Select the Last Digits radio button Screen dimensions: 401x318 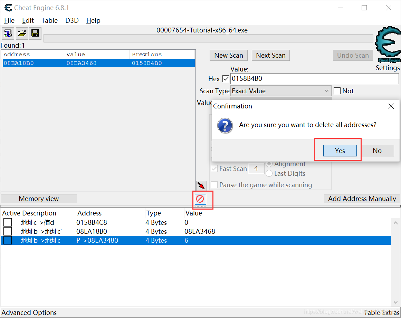pos(269,174)
